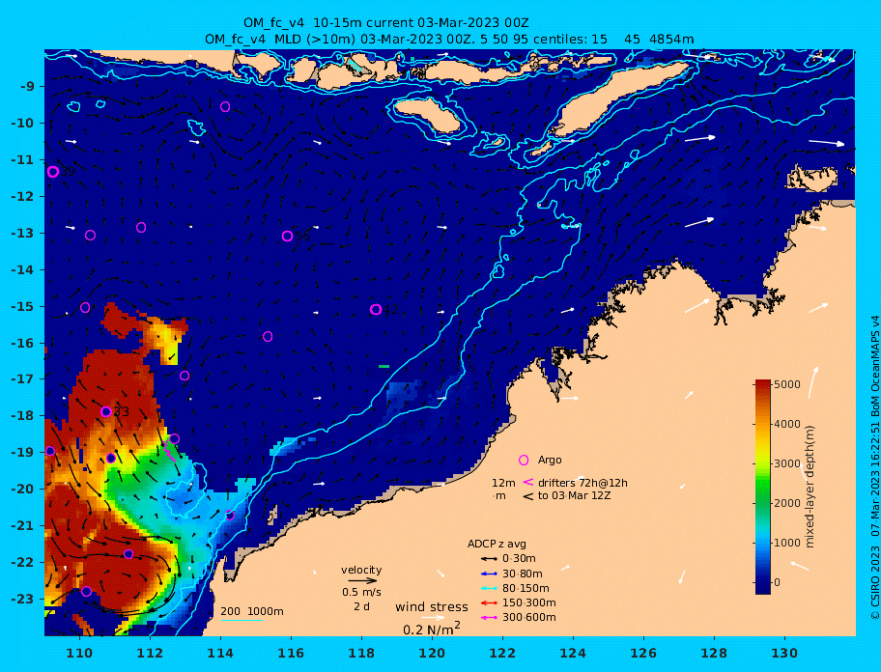Image resolution: width=881 pixels, height=672 pixels.
Task: Click the '12m' drifter depth label
Action: tap(503, 483)
